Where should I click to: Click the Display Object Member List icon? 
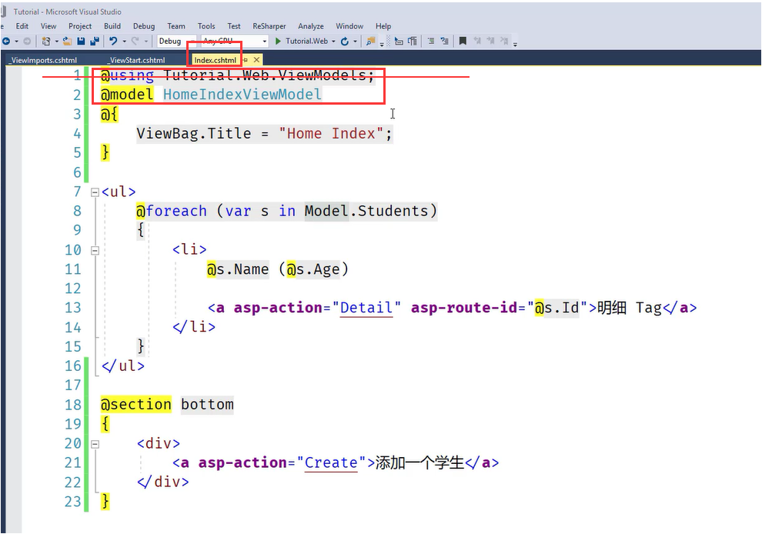point(399,42)
